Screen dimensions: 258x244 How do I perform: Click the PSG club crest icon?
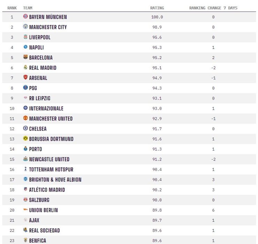pyautogui.click(x=25, y=88)
